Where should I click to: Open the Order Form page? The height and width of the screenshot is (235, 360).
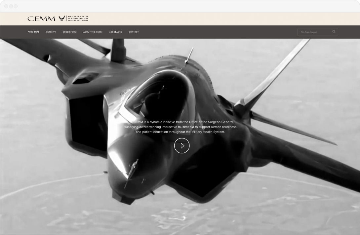point(69,32)
